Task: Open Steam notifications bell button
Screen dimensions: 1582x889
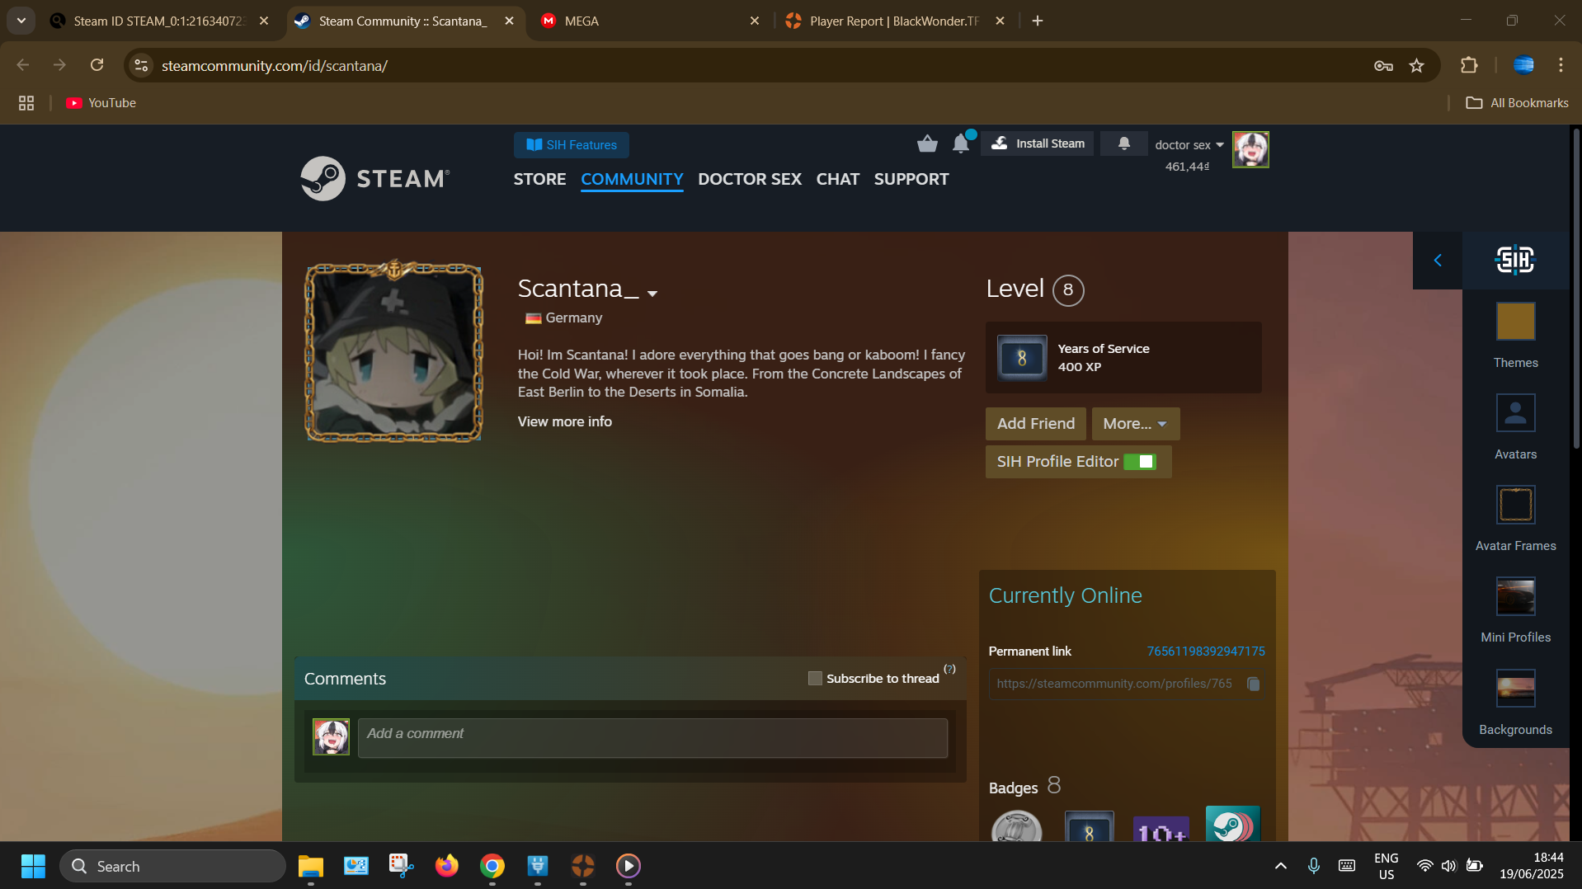Action: click(x=1123, y=143)
